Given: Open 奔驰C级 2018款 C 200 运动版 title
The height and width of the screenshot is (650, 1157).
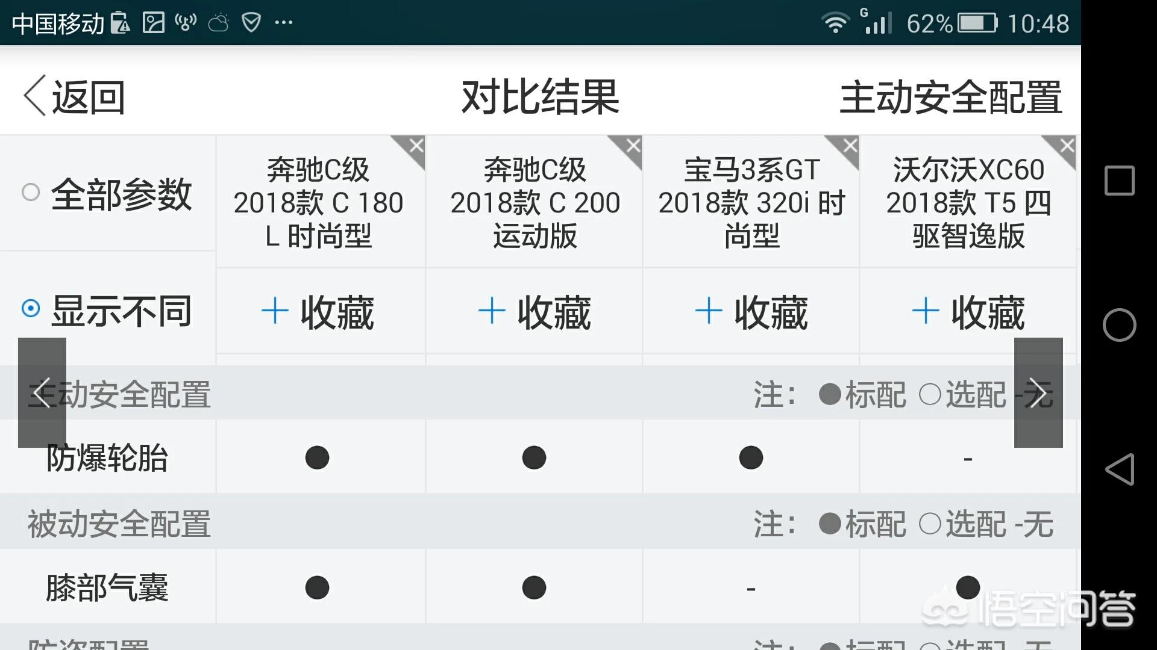Looking at the screenshot, I should pos(535,203).
